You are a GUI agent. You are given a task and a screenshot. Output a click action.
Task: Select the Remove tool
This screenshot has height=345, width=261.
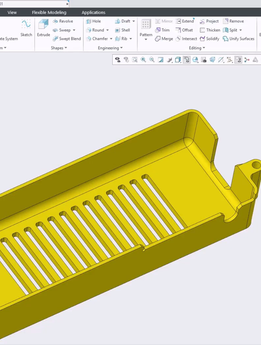point(234,21)
